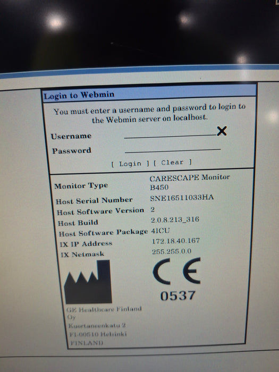Select netmask value 255.255.0.0

point(172,251)
